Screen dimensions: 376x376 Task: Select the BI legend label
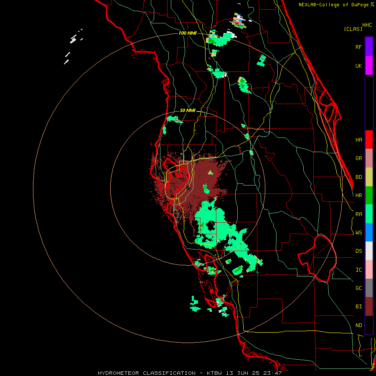(358, 307)
